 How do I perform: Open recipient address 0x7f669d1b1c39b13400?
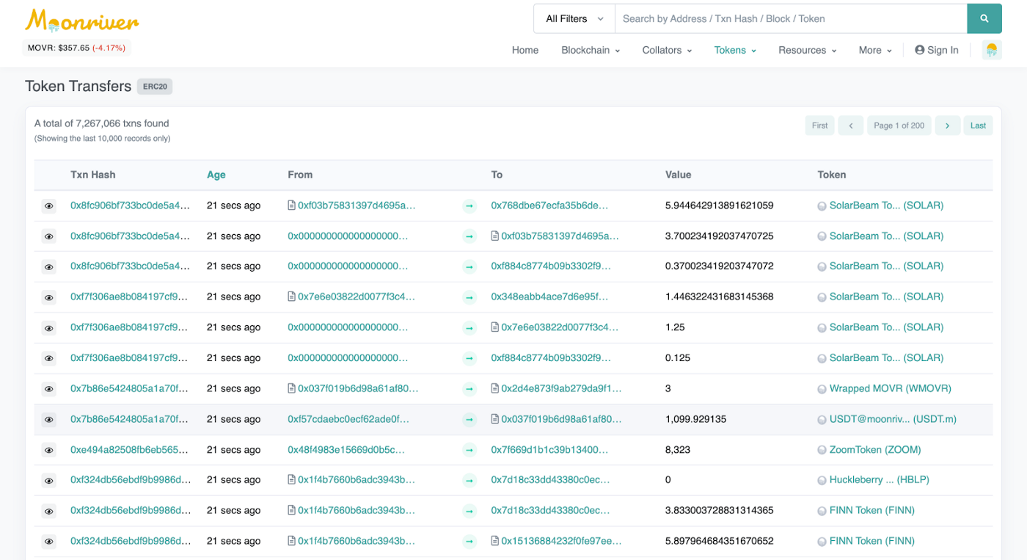[550, 449]
